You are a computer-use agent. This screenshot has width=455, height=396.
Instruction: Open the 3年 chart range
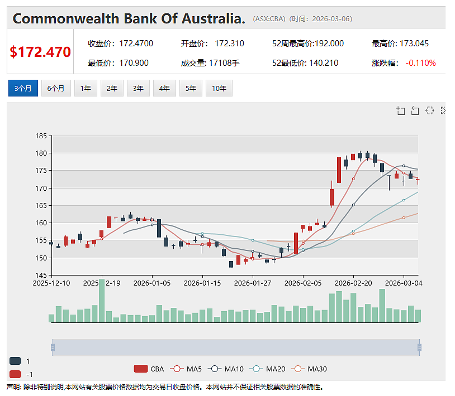click(138, 88)
